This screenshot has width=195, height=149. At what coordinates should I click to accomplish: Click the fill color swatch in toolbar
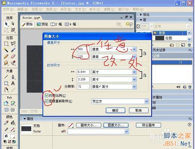tap(12, 136)
